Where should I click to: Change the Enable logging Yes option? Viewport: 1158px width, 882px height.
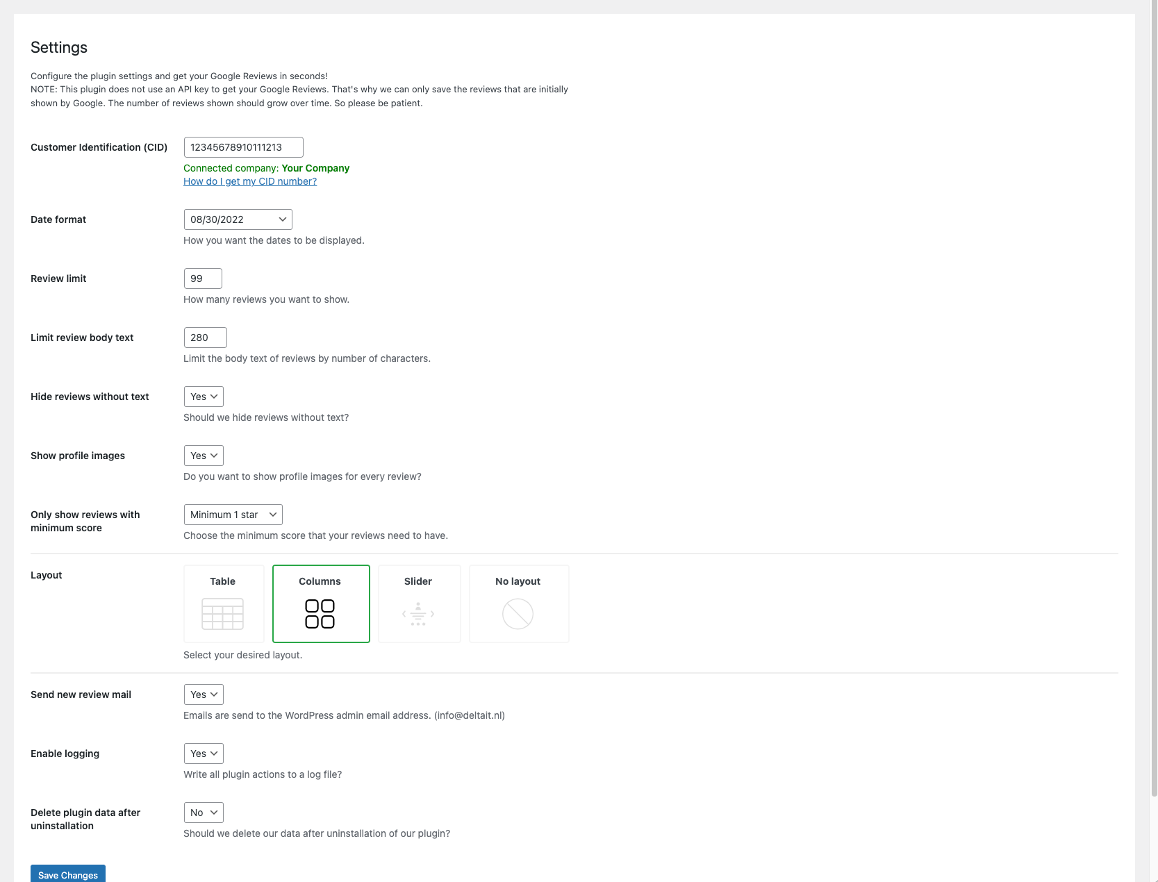tap(204, 754)
